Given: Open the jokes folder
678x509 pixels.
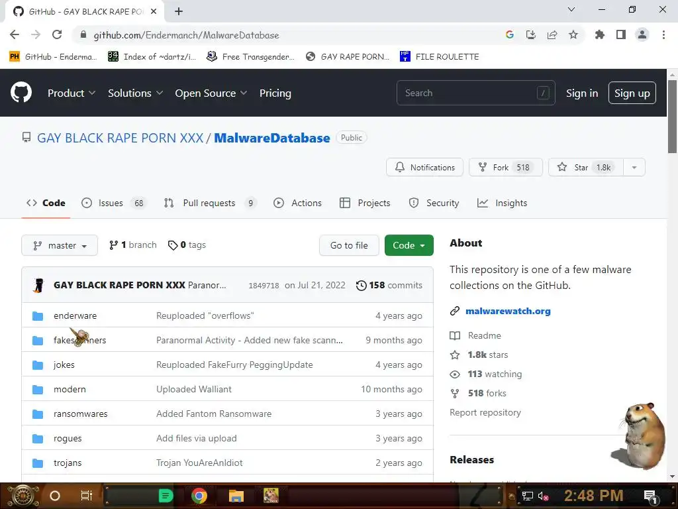Looking at the screenshot, I should pos(64,365).
